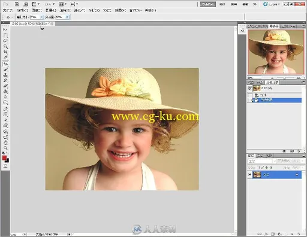This screenshot has width=307, height=237.
Task: Switch to the History panel tab
Action: (272, 82)
